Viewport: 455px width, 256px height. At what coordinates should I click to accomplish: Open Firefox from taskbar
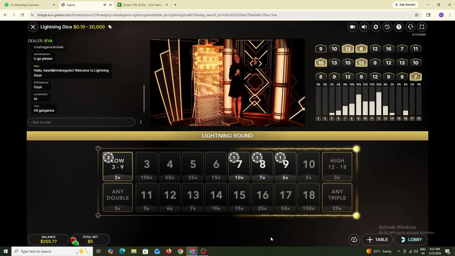point(168,251)
